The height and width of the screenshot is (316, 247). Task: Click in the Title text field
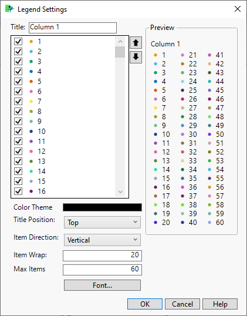click(x=73, y=28)
